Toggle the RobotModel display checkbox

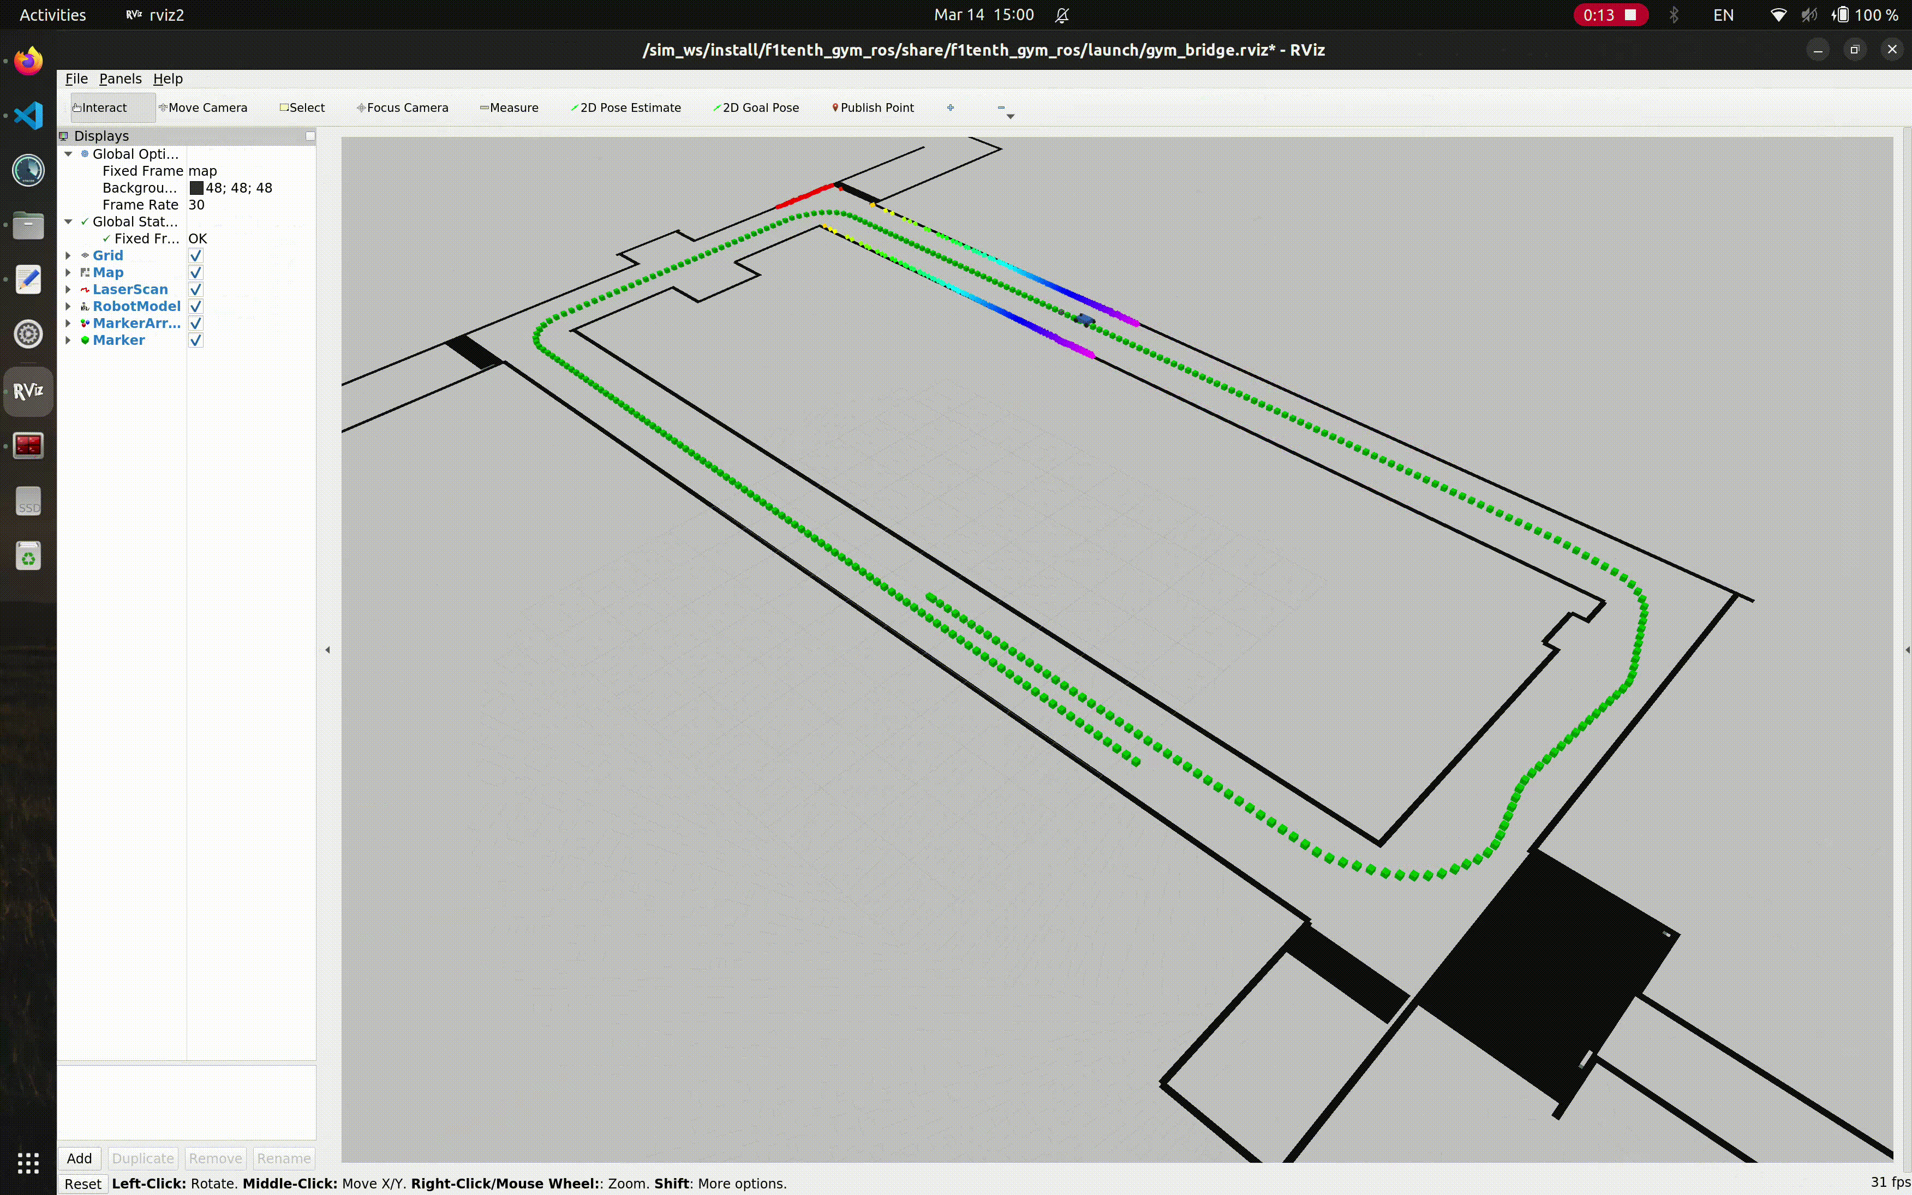196,307
